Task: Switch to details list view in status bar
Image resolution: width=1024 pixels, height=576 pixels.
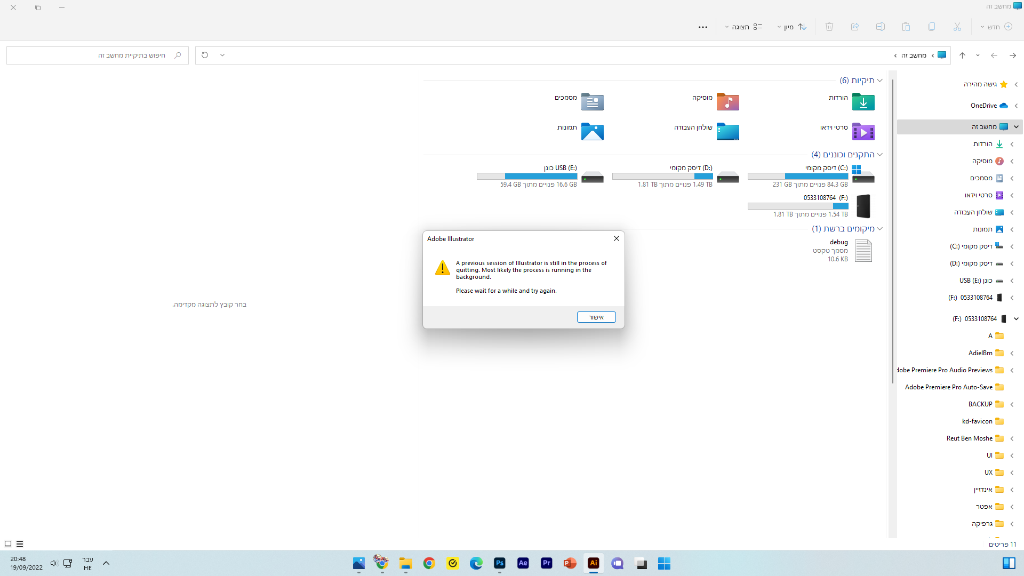Action: (20, 544)
